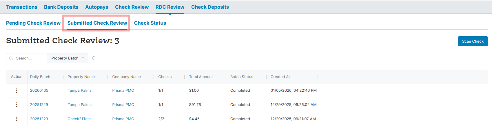Select the Check Review tab
The image size is (492, 128).
point(132,7)
